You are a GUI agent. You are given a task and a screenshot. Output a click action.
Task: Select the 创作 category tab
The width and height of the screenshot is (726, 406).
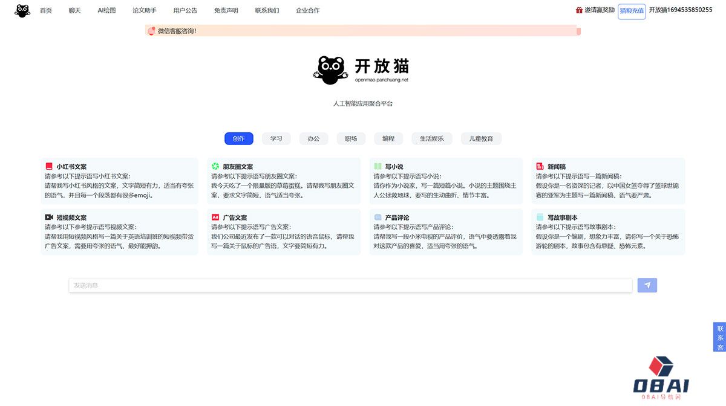click(239, 138)
